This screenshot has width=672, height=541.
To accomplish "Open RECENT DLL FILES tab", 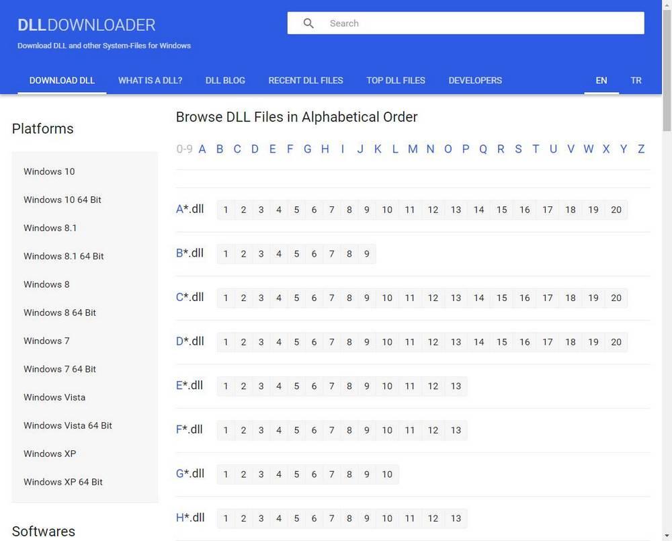I will (306, 80).
